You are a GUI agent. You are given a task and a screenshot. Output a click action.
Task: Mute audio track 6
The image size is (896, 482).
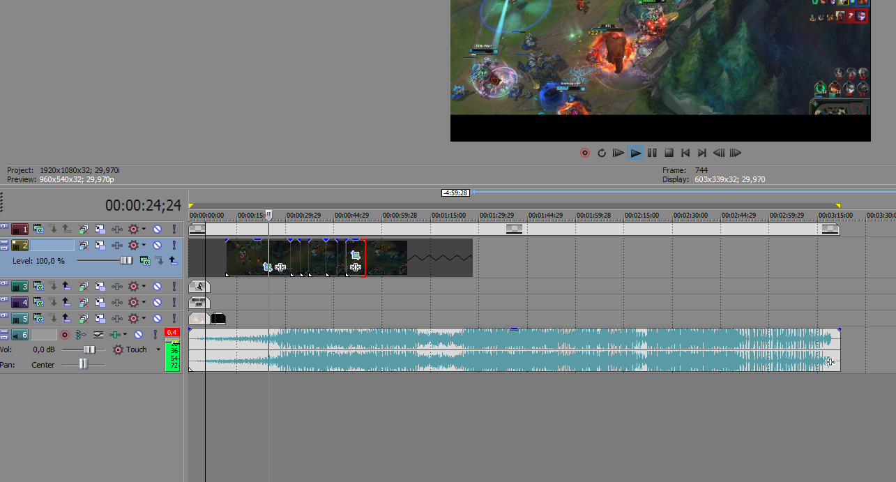point(139,335)
